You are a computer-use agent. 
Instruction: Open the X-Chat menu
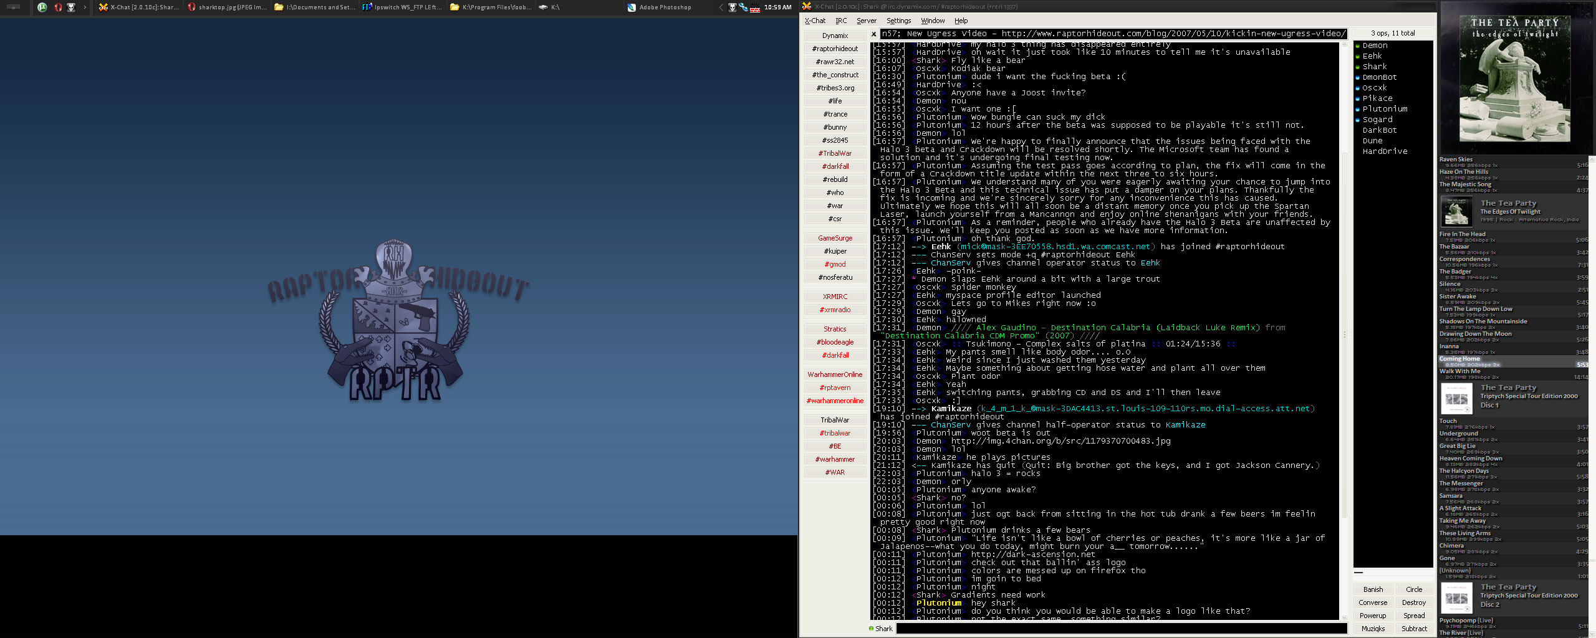click(x=815, y=21)
